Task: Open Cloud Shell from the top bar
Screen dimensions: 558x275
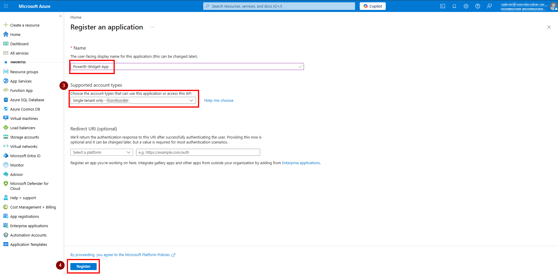Action: [442, 6]
